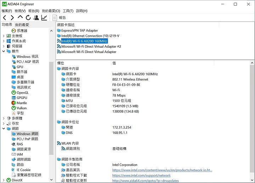Screen dimensions: 255x183
Task: Expand the 主機板 motherboard node
Action: pos(4,36)
